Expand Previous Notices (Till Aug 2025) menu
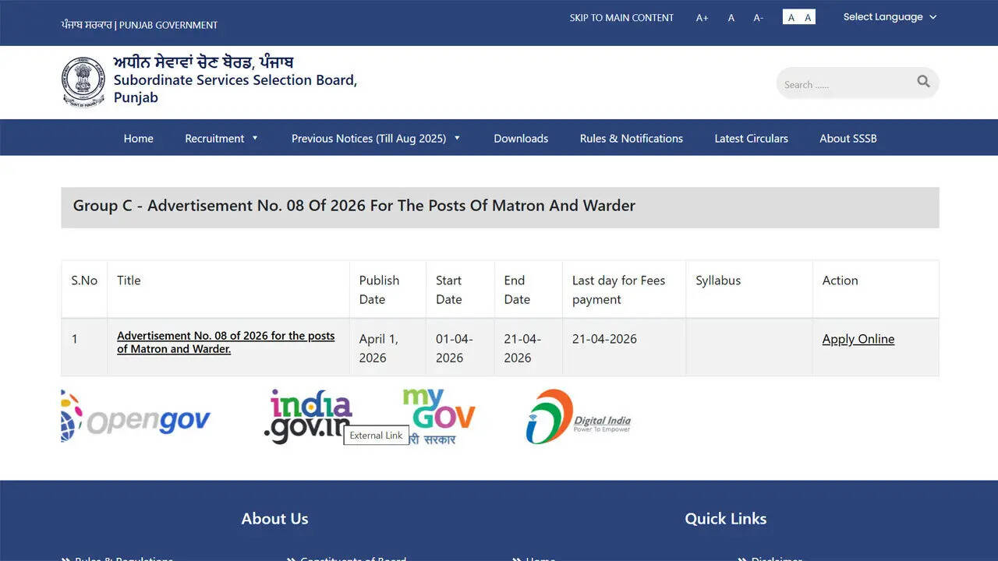Screen dimensions: 998x561 [376, 139]
